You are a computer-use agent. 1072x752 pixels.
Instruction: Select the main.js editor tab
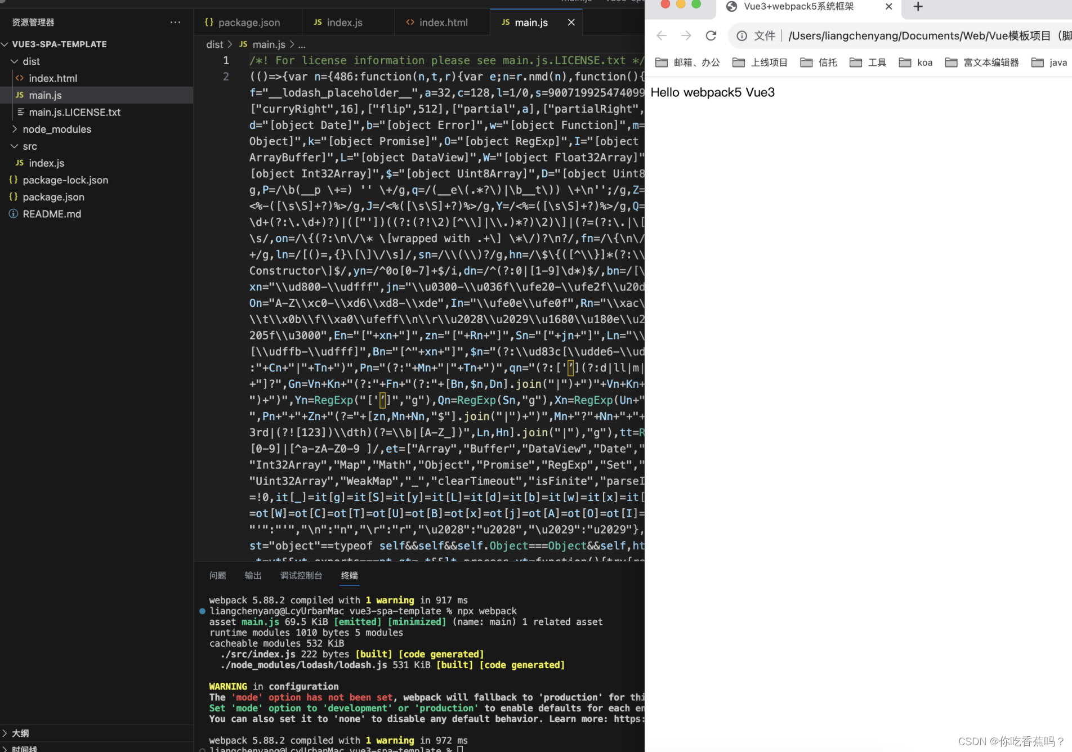click(530, 23)
